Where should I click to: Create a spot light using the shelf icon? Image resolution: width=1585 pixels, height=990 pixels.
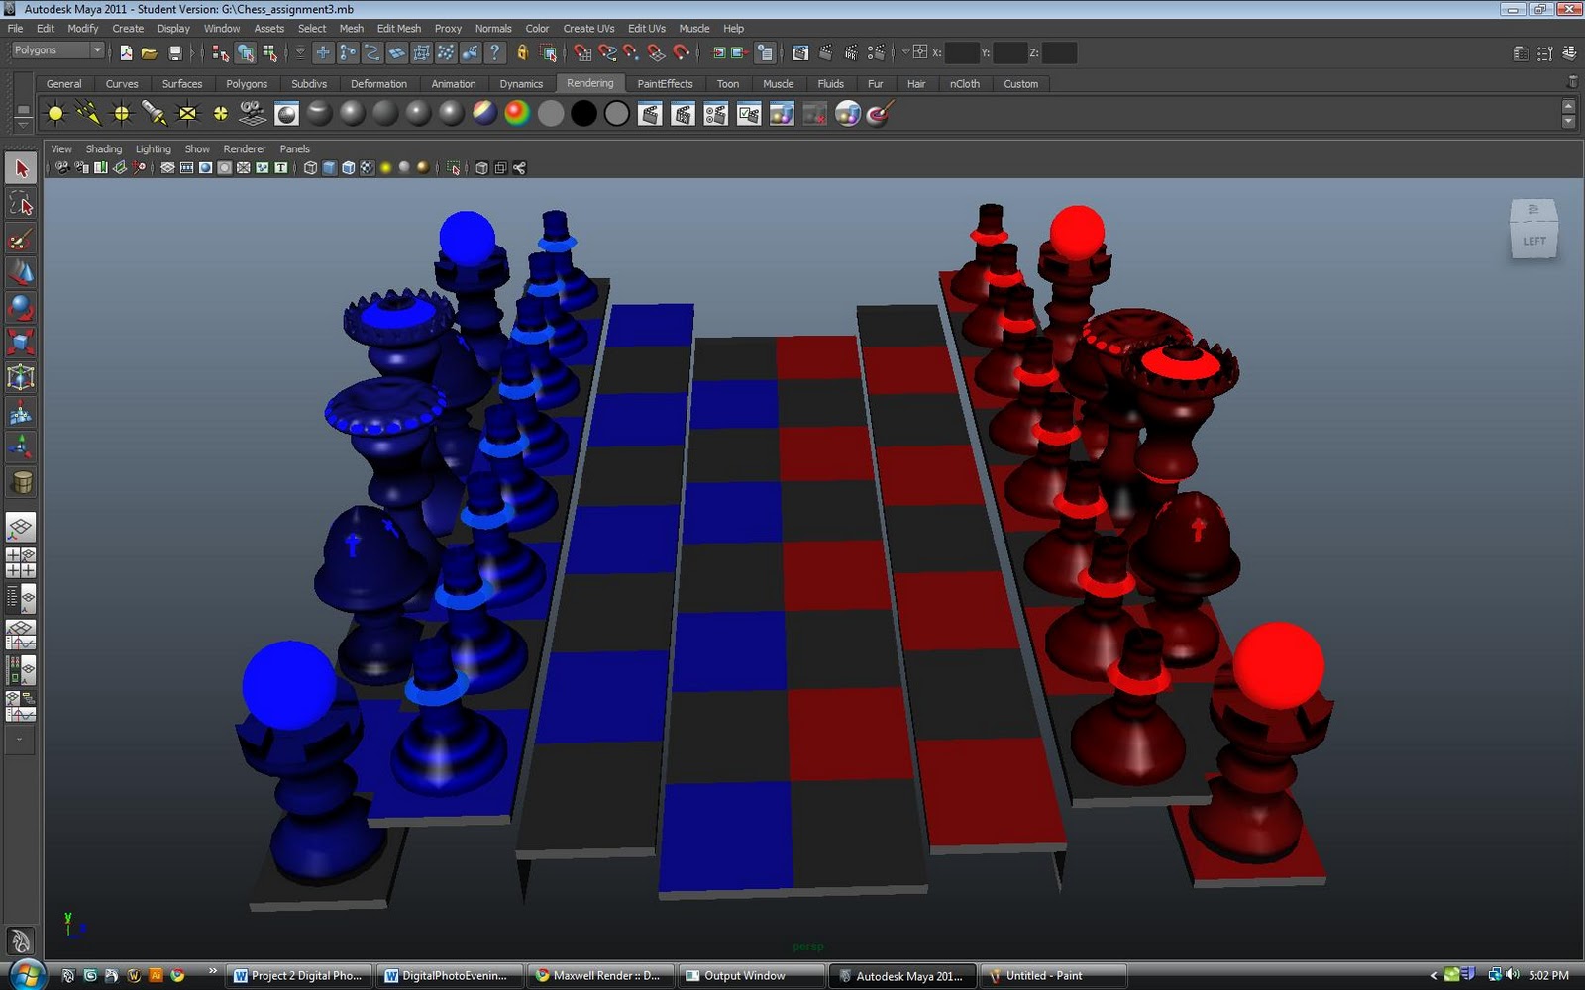point(154,115)
